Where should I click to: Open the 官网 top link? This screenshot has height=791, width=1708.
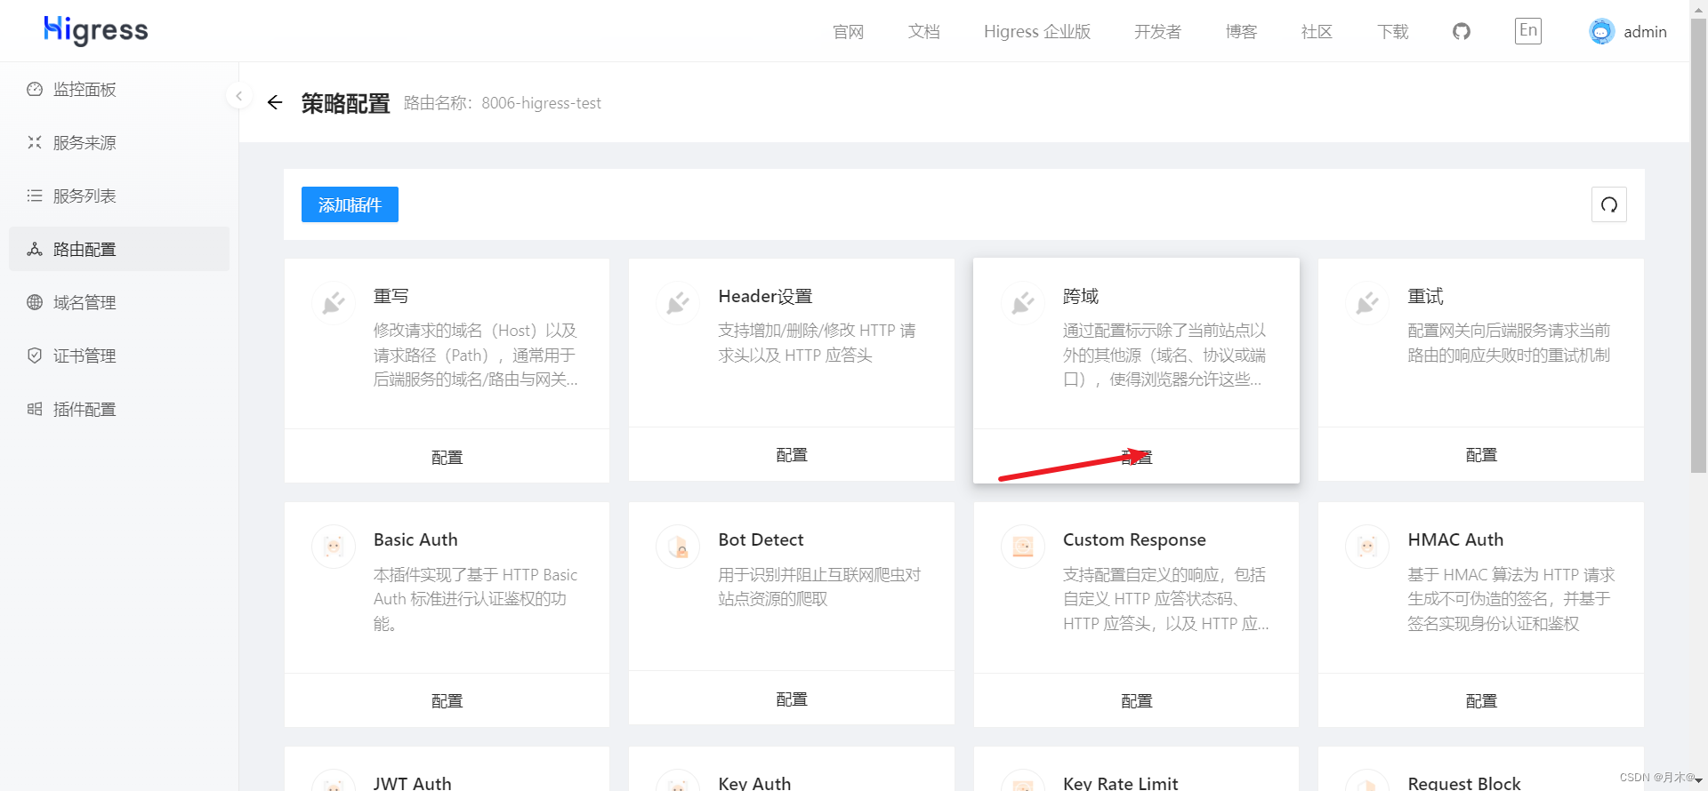[x=848, y=32]
